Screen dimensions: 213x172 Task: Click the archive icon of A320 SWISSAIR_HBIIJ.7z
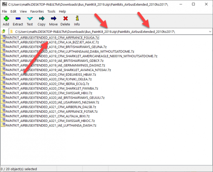tap(3, 93)
